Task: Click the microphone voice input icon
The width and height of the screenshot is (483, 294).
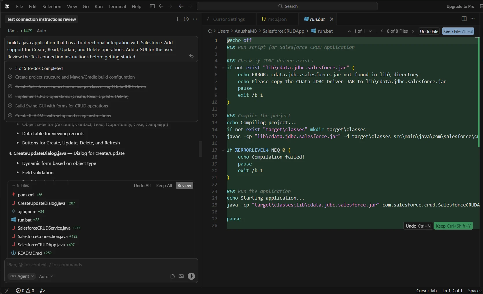Action: pos(191,276)
